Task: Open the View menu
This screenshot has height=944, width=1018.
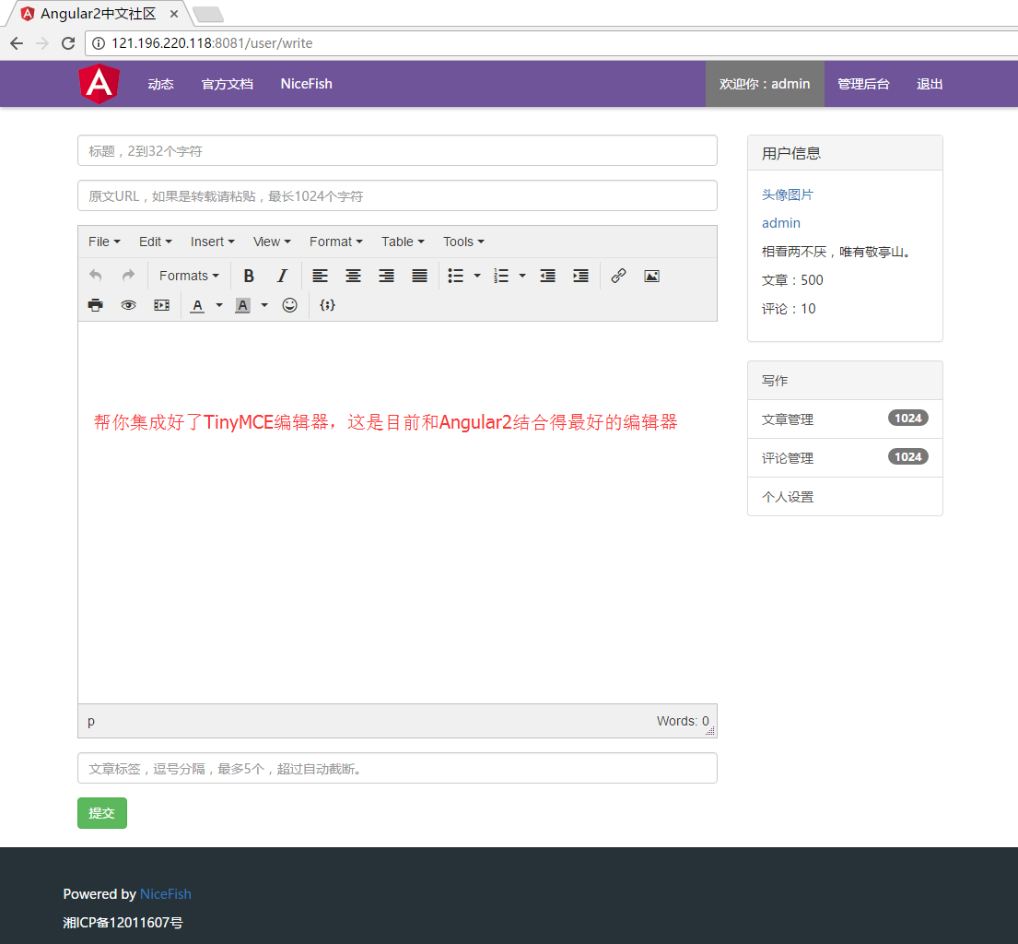Action: pos(272,242)
